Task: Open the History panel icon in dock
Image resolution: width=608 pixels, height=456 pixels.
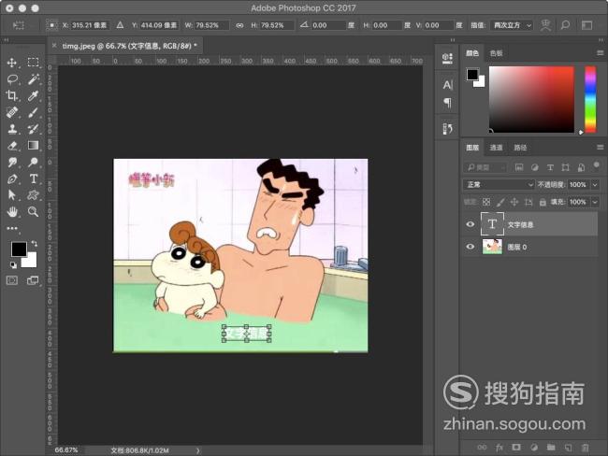Action: 447,129
